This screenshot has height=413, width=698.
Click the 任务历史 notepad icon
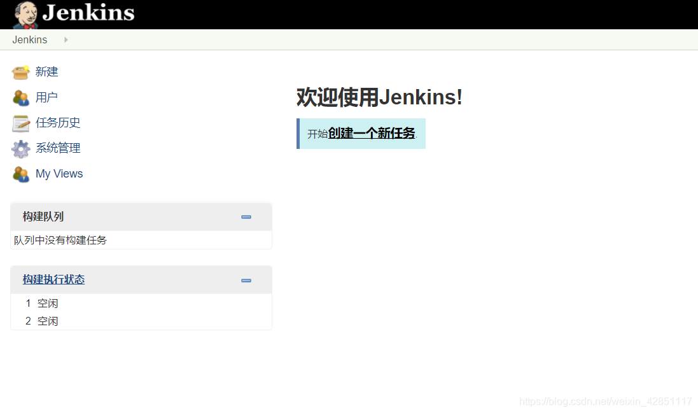click(21, 123)
